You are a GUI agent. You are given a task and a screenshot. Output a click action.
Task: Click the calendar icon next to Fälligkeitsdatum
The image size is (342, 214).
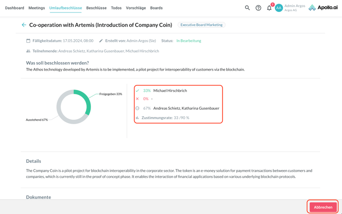coord(28,41)
